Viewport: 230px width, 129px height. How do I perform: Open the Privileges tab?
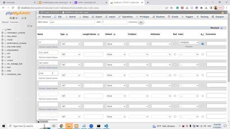(143, 17)
